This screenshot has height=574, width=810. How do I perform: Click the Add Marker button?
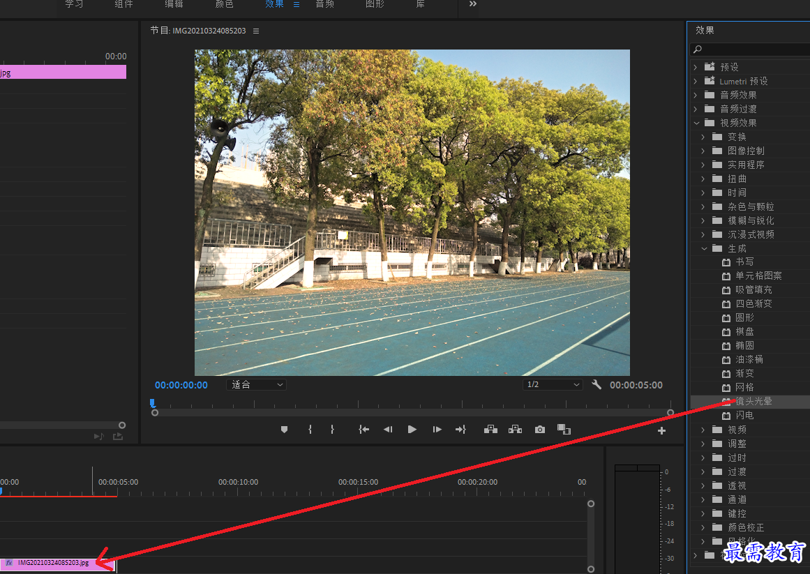click(284, 430)
